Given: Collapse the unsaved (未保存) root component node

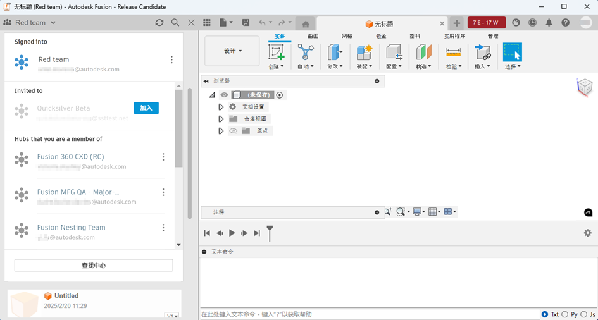Looking at the screenshot, I should coord(212,95).
